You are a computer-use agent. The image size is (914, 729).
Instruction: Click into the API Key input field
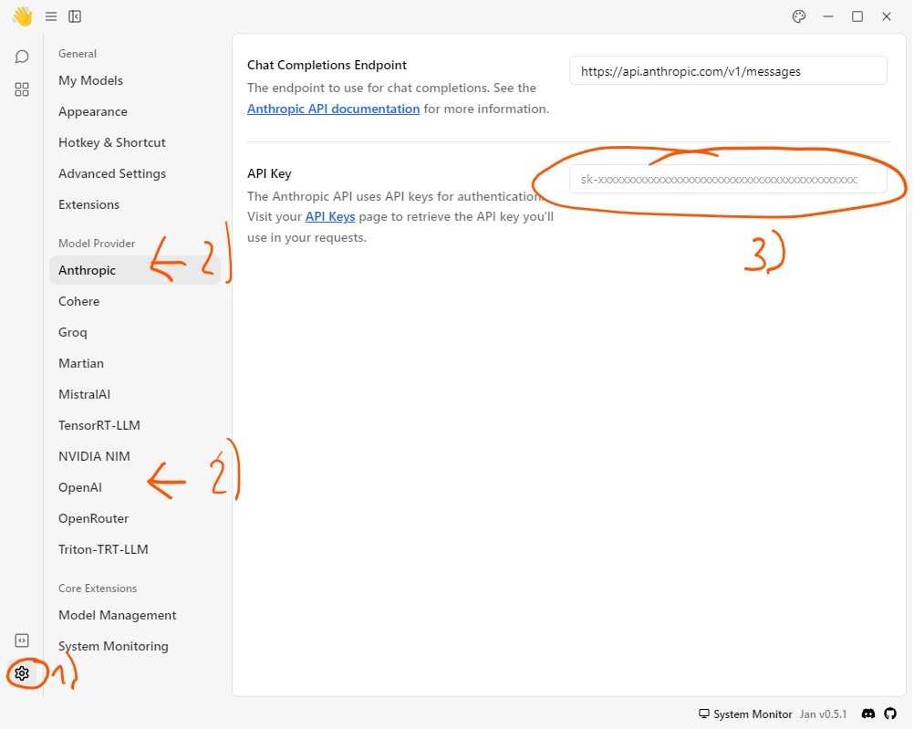click(727, 180)
